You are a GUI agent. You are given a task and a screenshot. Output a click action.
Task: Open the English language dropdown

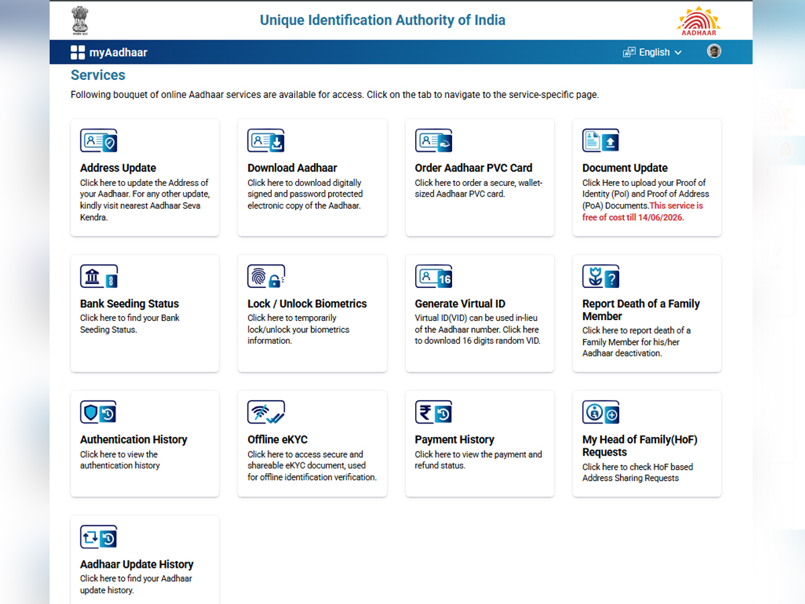653,52
